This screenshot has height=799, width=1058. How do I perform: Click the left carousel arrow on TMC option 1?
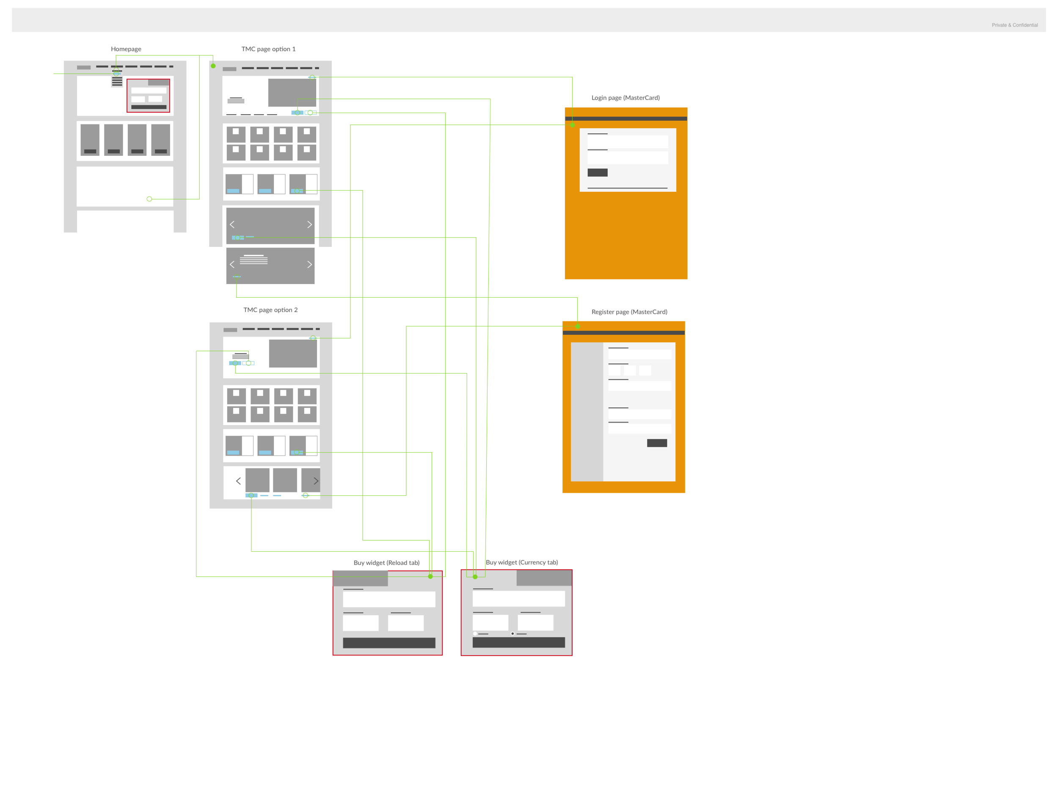tap(232, 224)
